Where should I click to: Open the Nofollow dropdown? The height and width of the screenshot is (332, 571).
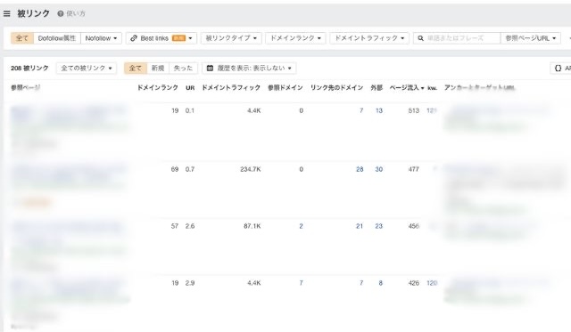(101, 38)
